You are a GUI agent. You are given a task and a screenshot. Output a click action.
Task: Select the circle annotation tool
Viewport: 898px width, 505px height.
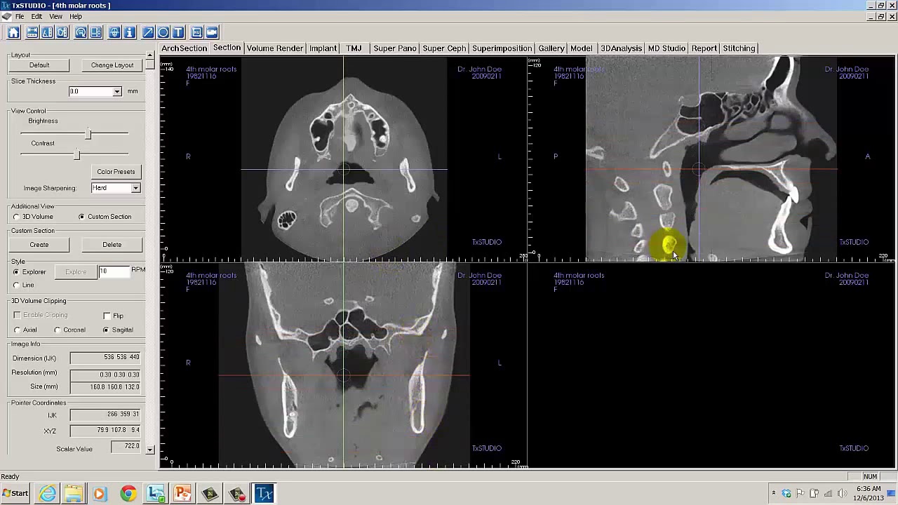[x=163, y=32]
